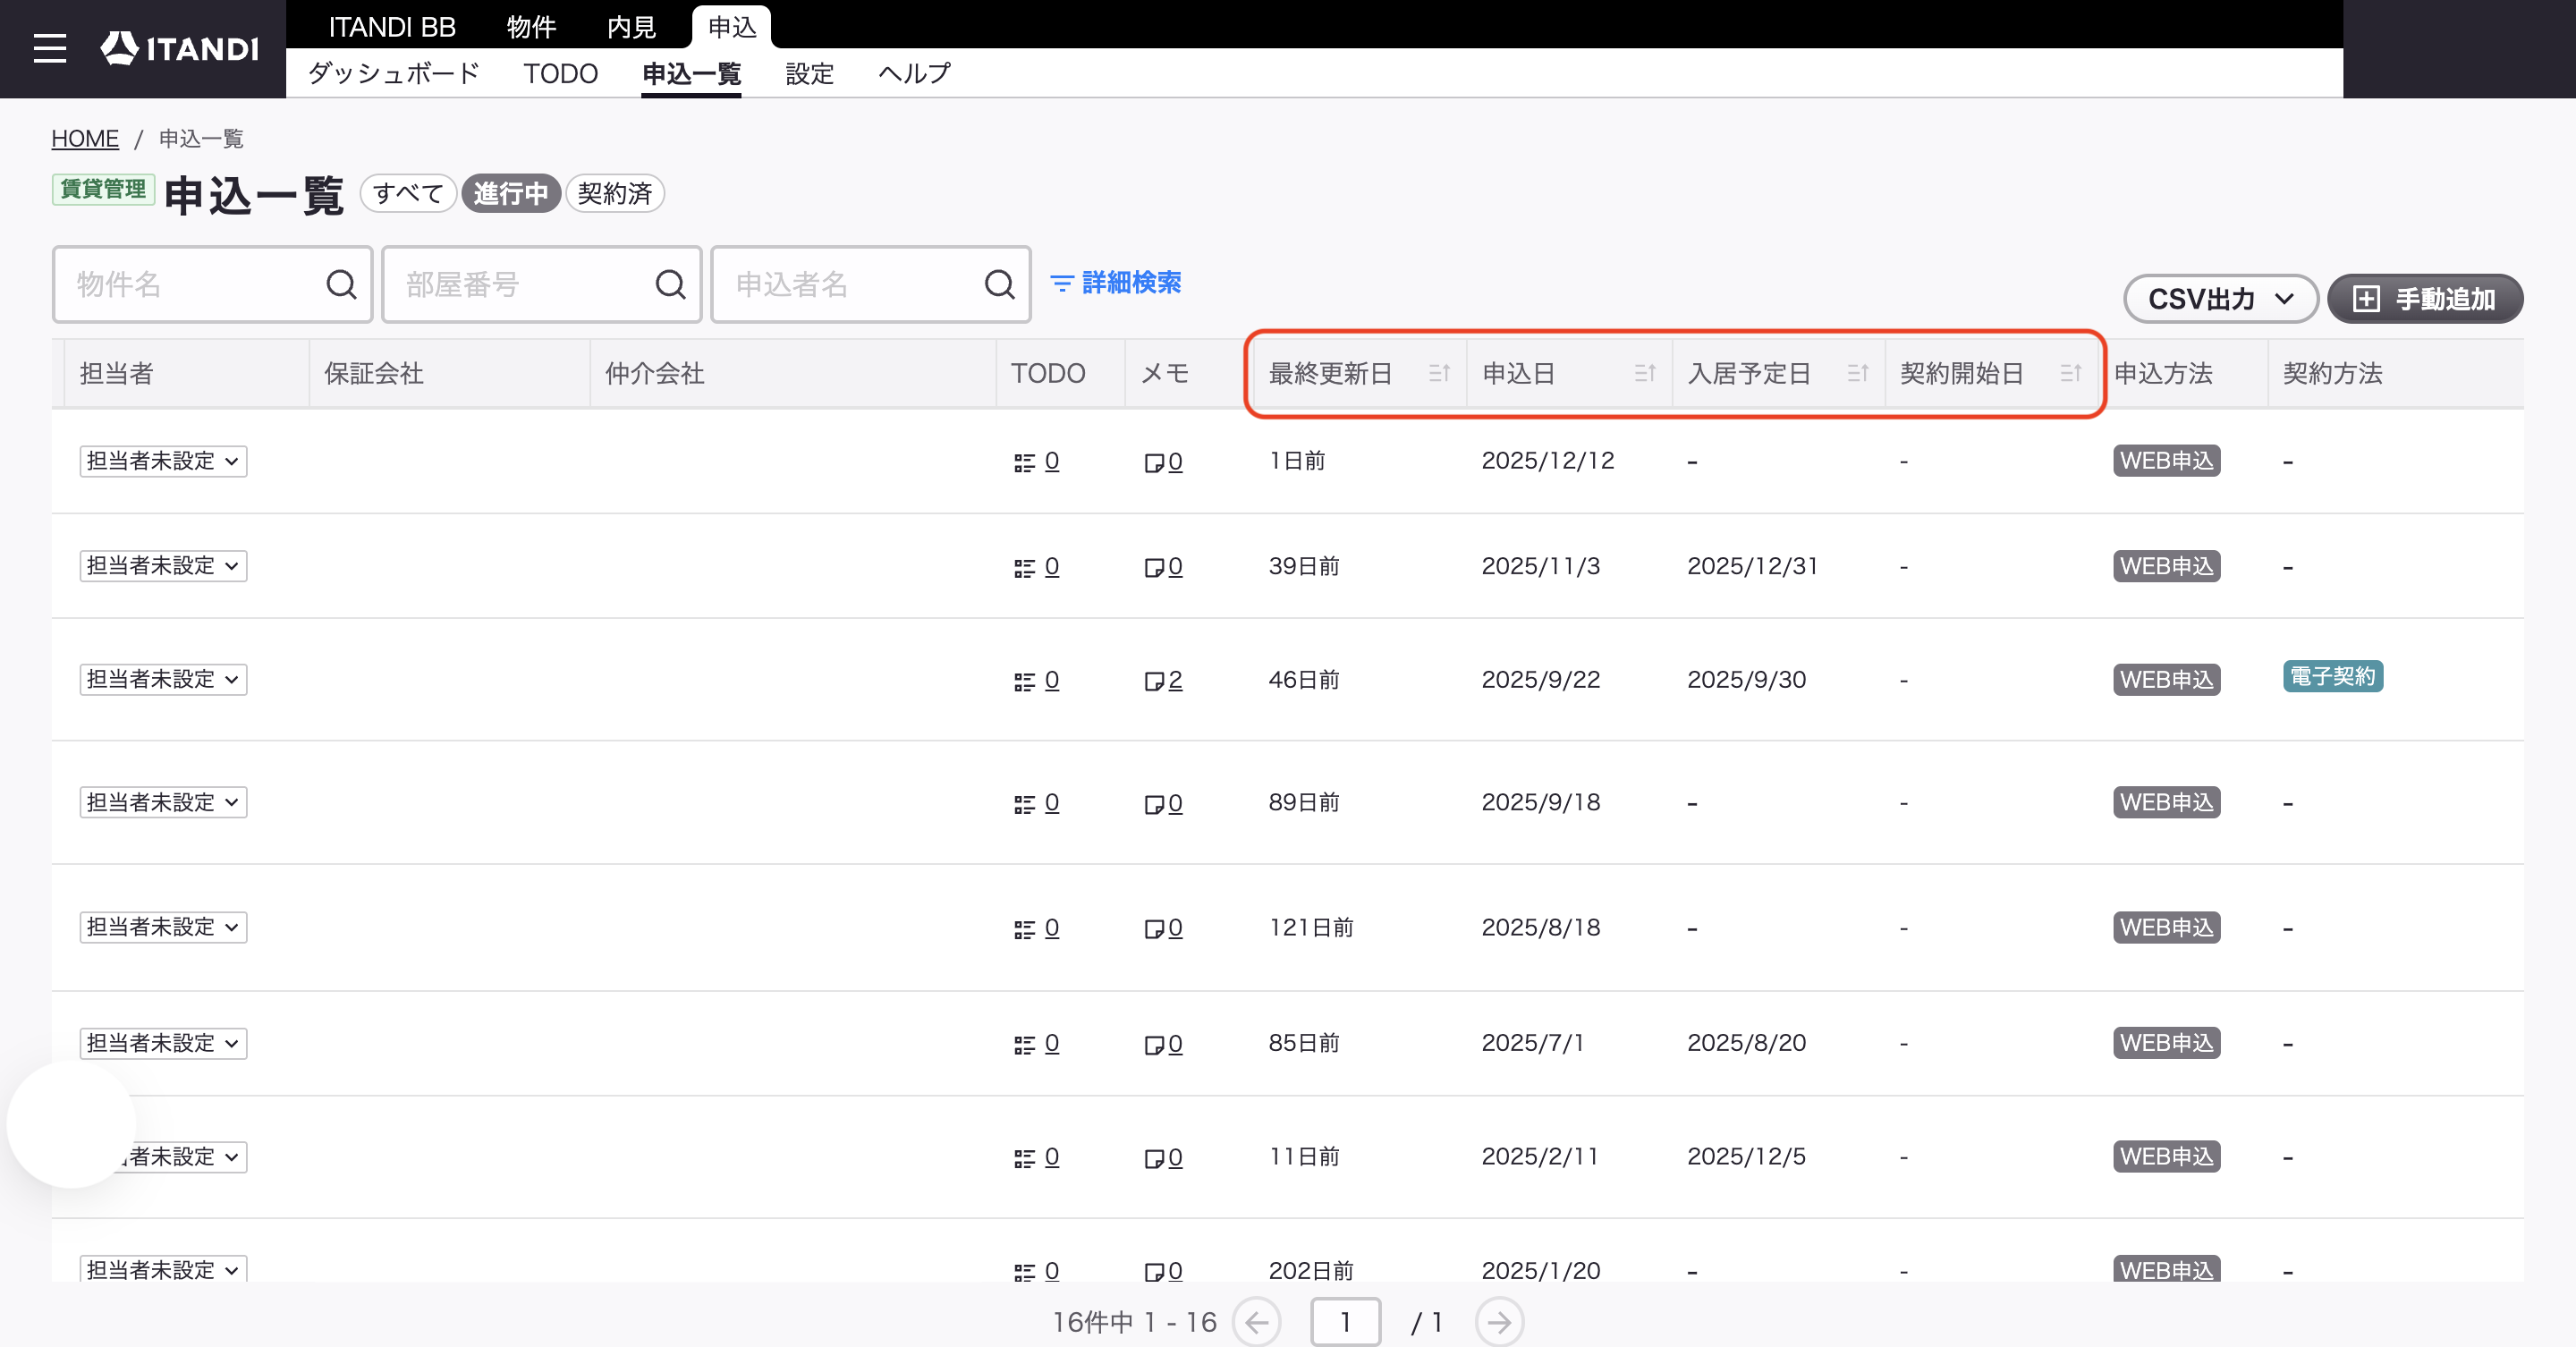Viewport: 2576px width, 1347px height.
Task: Expand the CSV出力 dropdown
Action: [x=2220, y=299]
